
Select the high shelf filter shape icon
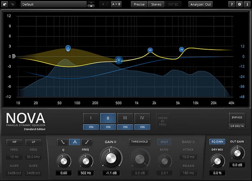click(x=87, y=142)
